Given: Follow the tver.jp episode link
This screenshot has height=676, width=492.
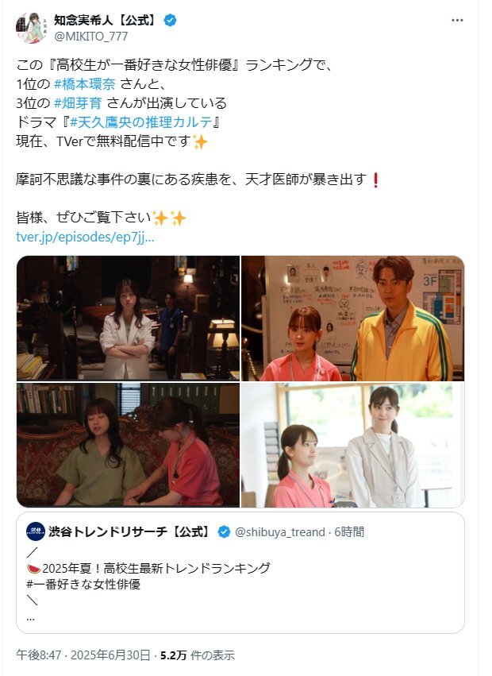Looking at the screenshot, I should point(85,237).
